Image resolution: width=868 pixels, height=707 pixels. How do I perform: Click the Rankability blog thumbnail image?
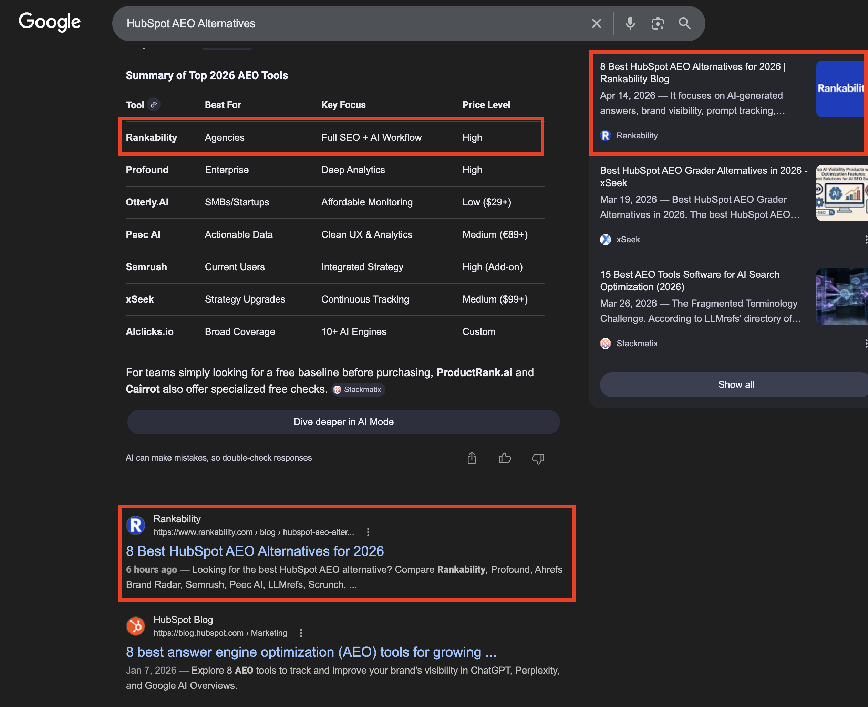(841, 89)
